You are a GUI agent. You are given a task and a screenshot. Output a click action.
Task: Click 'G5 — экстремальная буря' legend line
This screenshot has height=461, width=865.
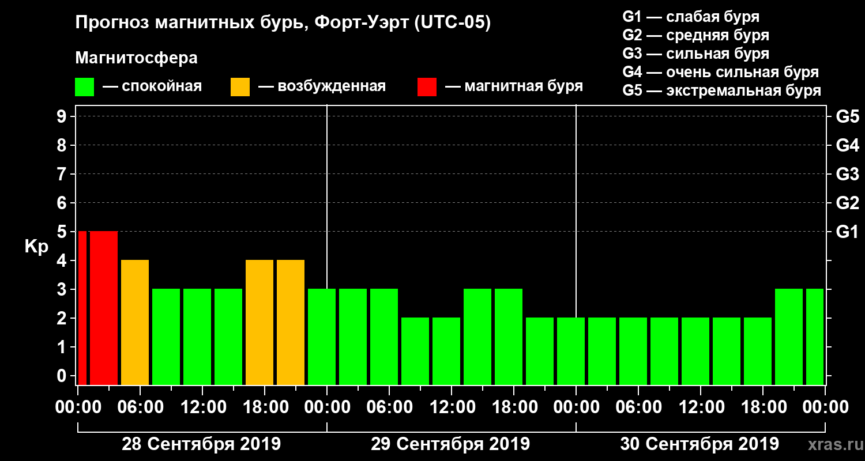point(722,90)
